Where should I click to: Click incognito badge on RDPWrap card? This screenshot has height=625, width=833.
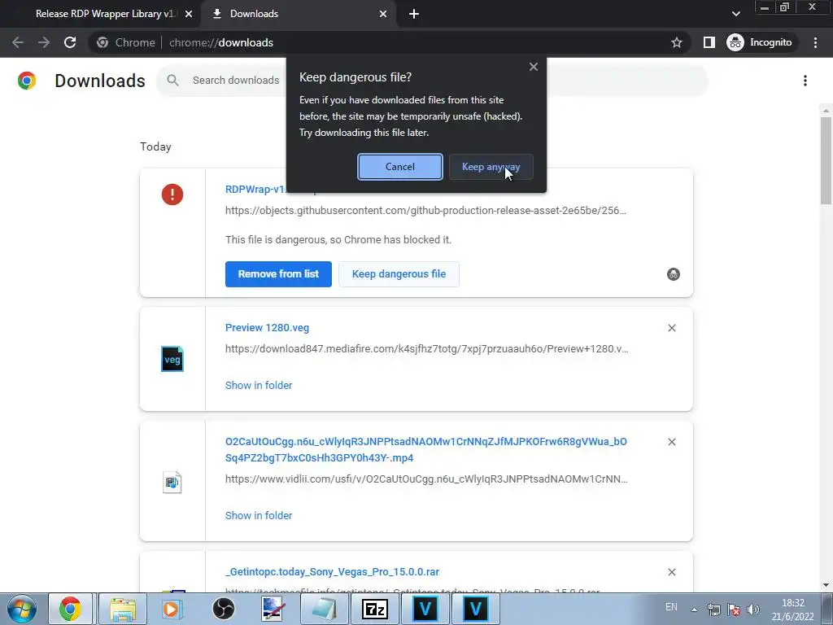click(673, 274)
